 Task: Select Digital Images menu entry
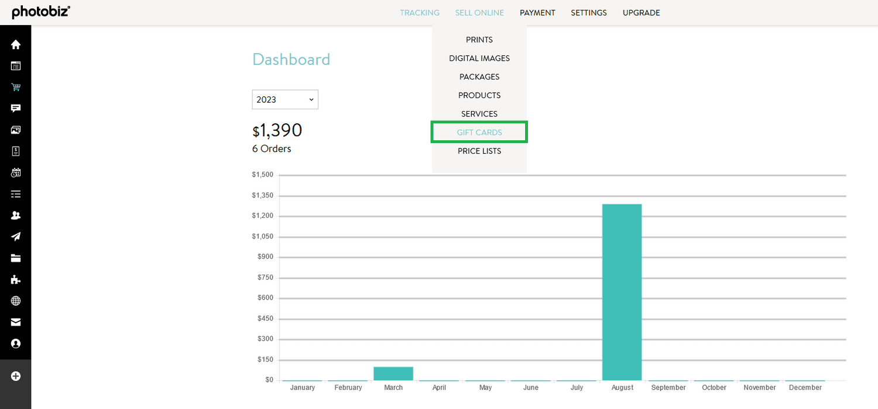(479, 58)
